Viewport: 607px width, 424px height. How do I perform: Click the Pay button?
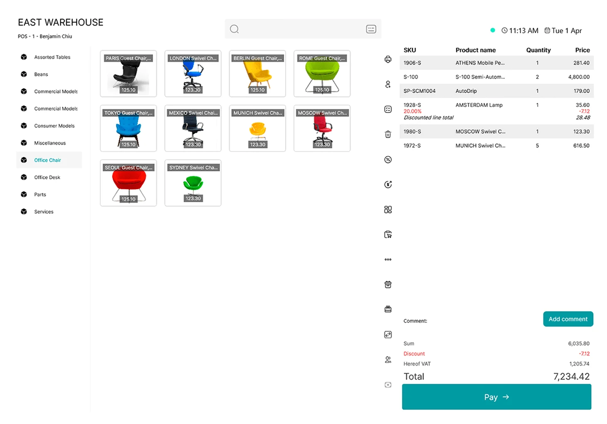(496, 397)
